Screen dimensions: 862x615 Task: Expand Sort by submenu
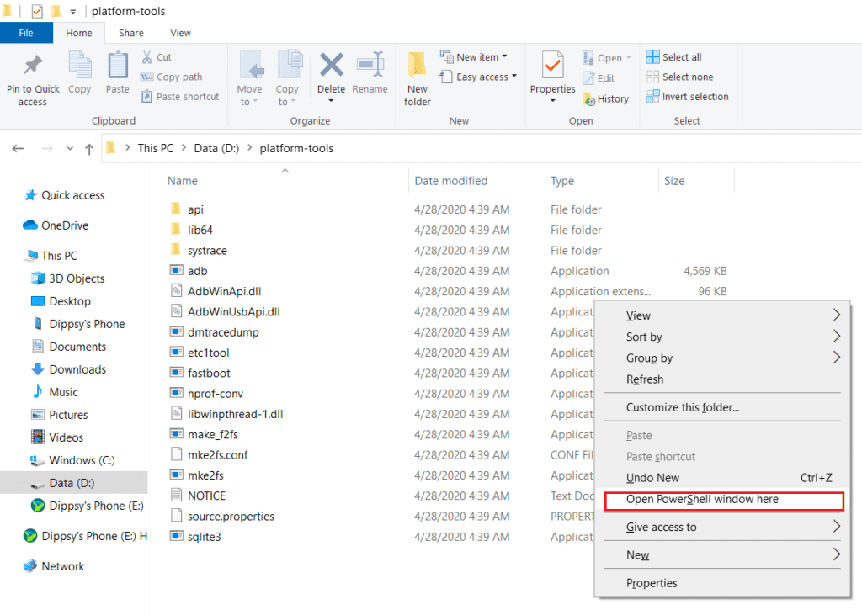click(722, 337)
